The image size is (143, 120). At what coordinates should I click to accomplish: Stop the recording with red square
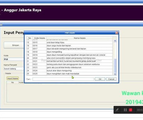coord(131,110)
